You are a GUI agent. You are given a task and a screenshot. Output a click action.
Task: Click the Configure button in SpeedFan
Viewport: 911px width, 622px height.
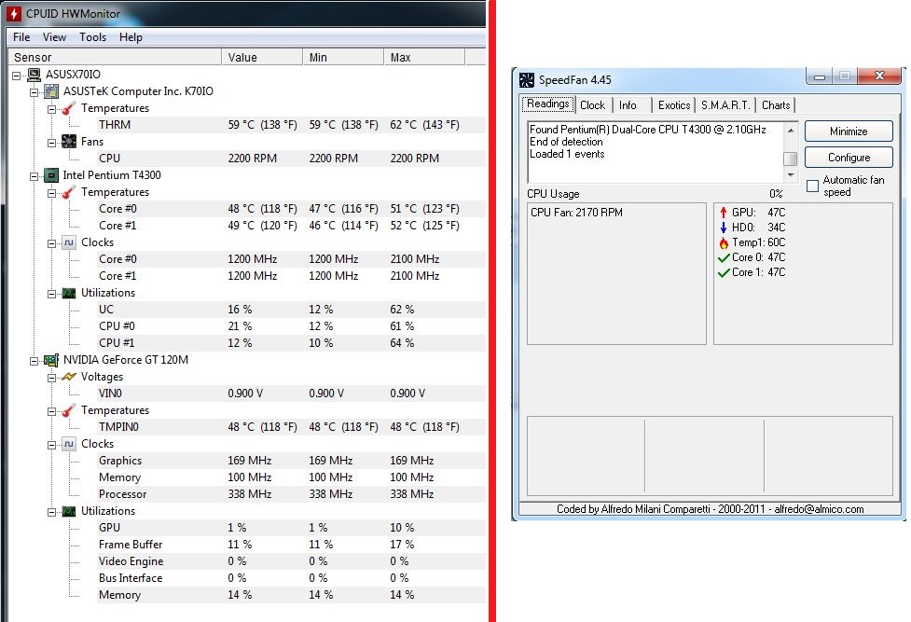click(849, 158)
